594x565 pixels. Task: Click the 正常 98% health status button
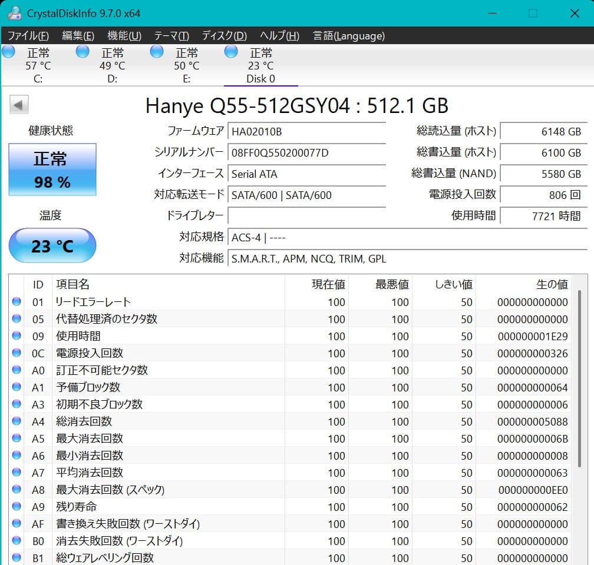[x=52, y=169]
